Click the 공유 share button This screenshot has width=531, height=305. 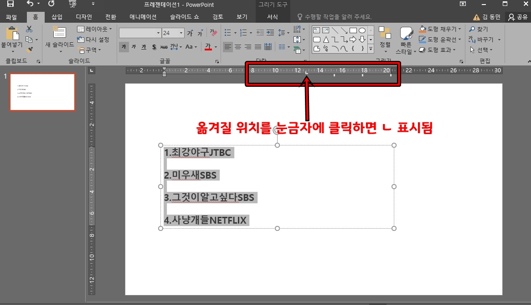click(518, 17)
